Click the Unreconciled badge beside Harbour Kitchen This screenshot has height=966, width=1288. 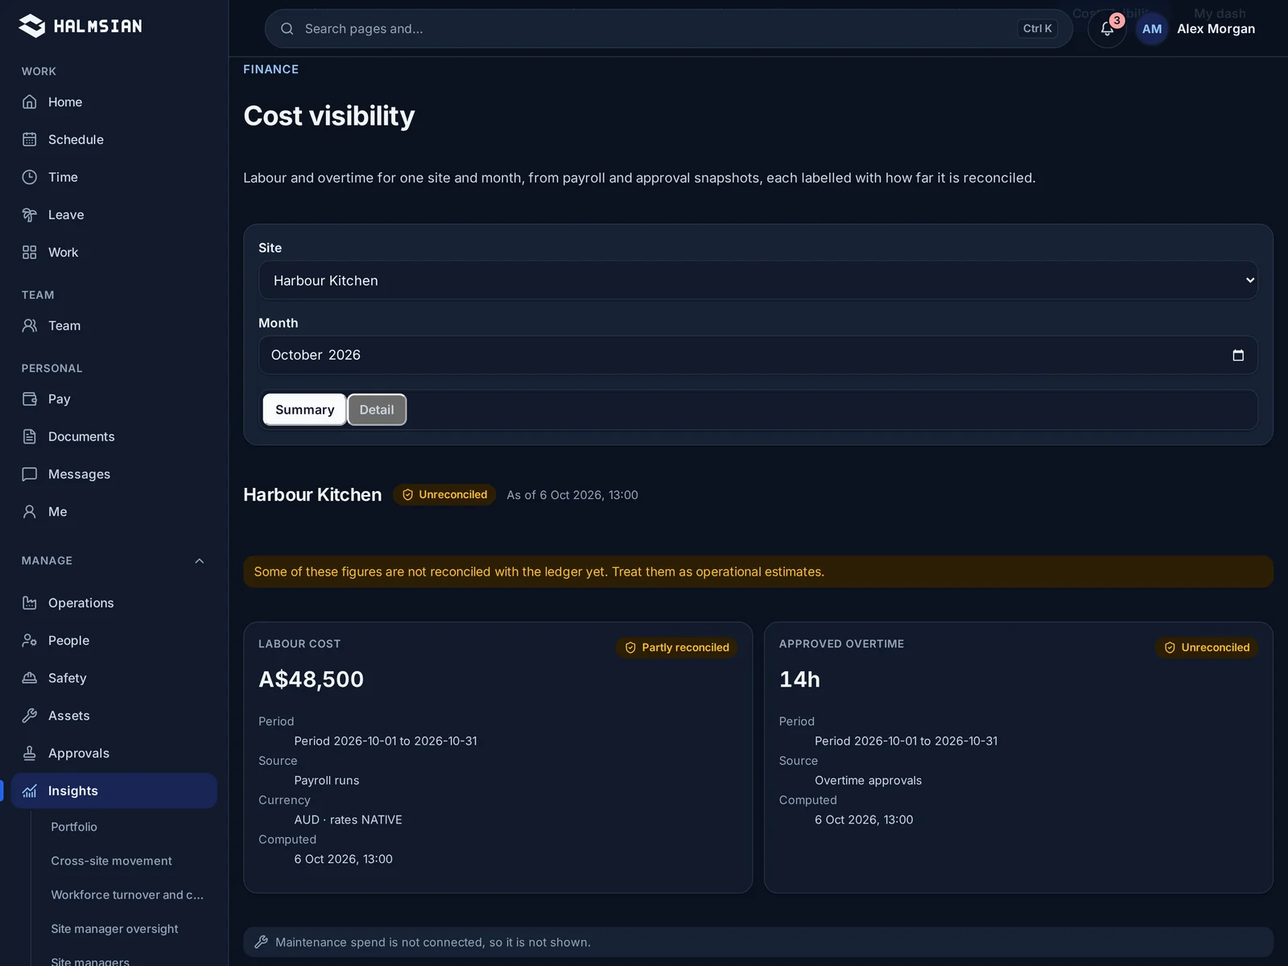(x=444, y=494)
